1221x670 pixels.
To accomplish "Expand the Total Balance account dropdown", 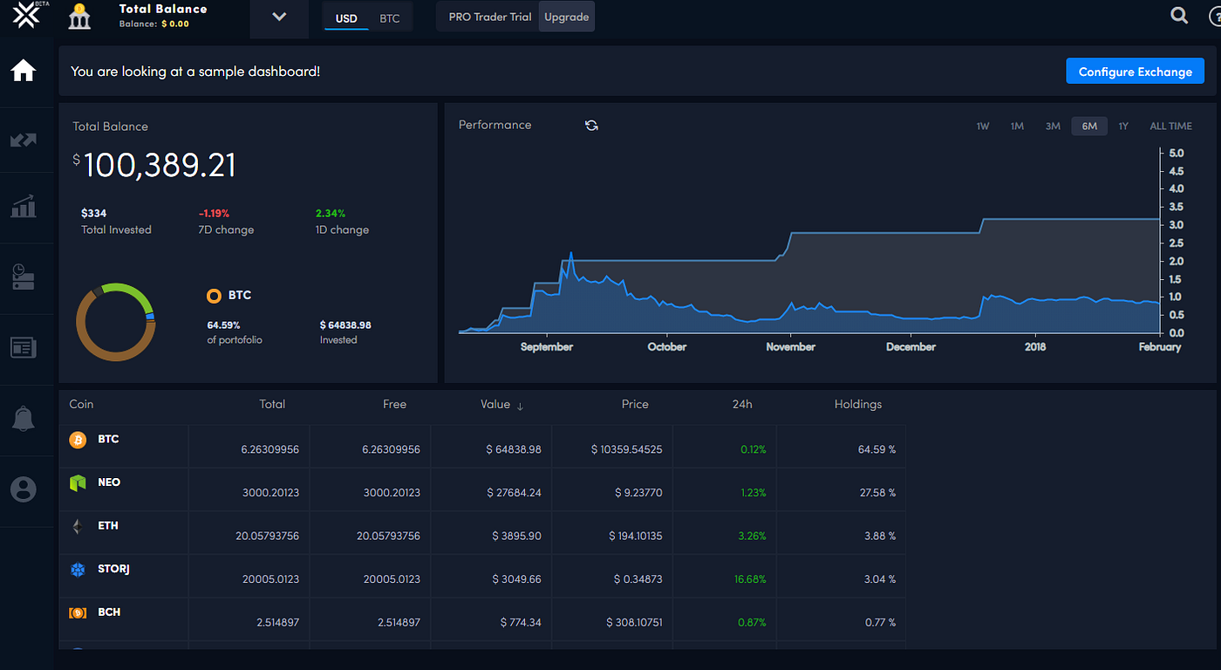I will [x=279, y=17].
